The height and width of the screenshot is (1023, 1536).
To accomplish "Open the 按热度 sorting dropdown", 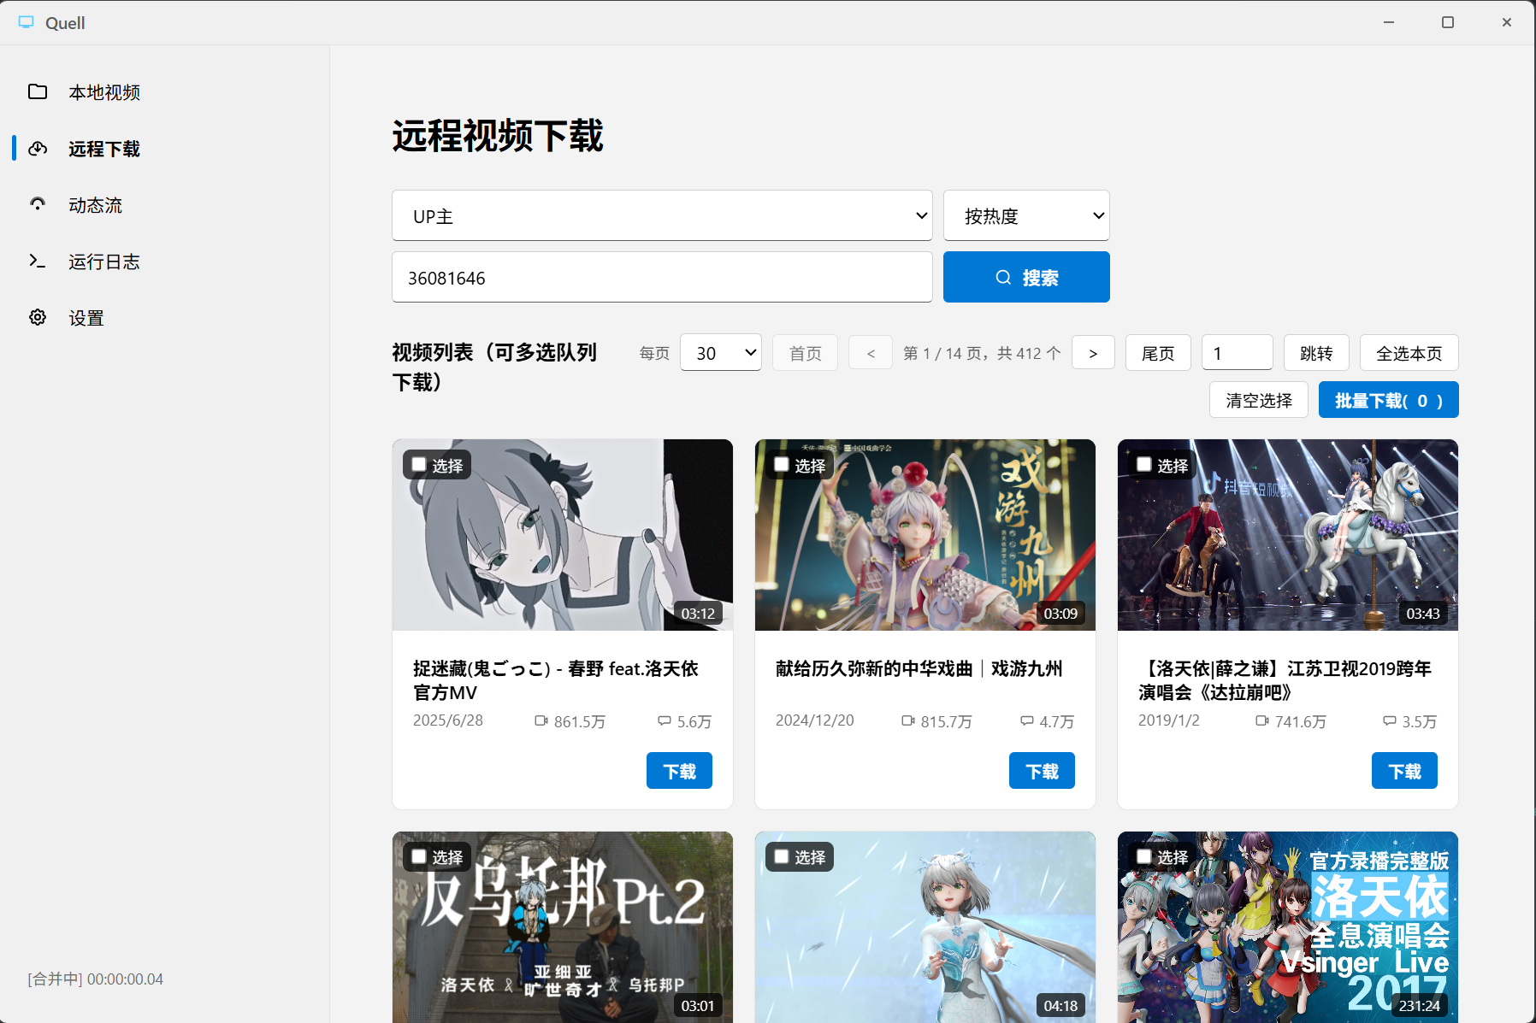I will point(1025,215).
